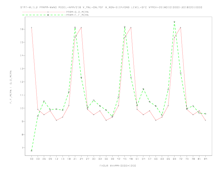Select red plus data point at hour 84
The height and width of the screenshot is (173, 224).
click(205, 120)
